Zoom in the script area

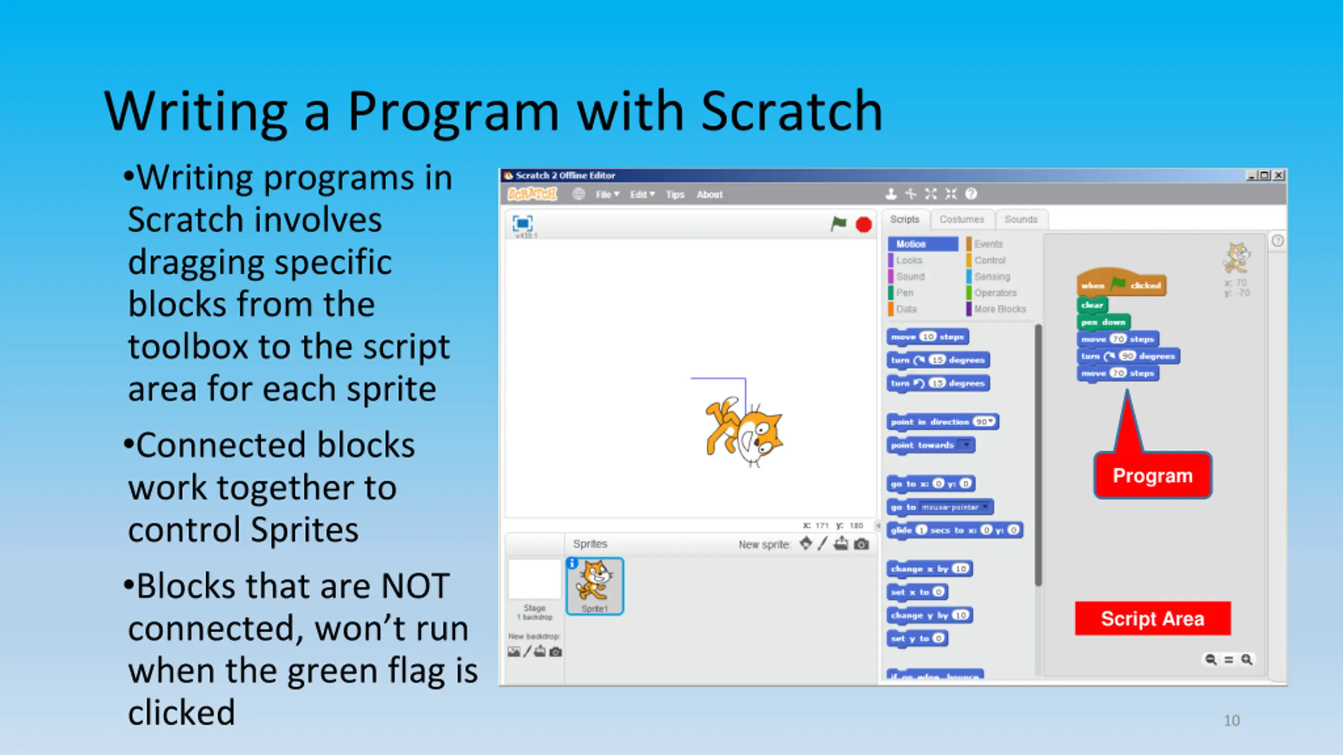tap(1246, 660)
